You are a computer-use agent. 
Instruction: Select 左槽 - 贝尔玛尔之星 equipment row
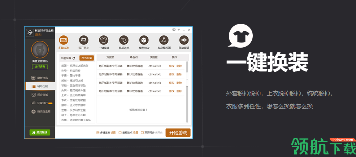coord(74,110)
